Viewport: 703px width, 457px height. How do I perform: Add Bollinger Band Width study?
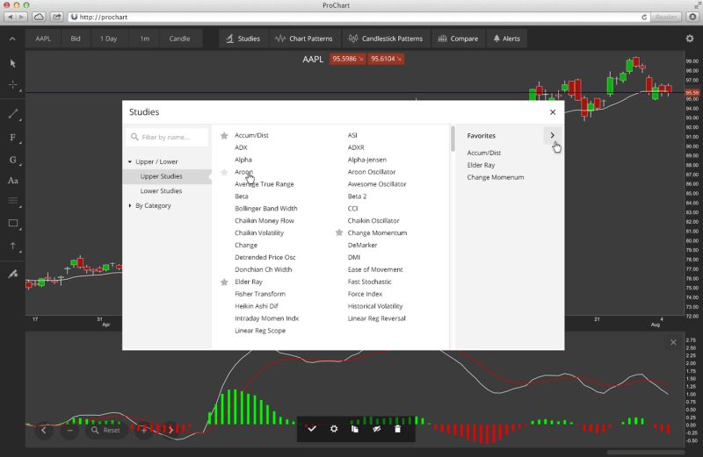point(266,208)
